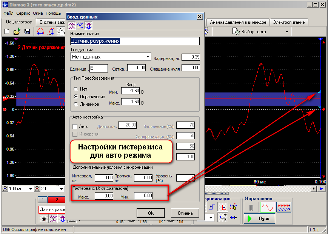The height and width of the screenshot is (234, 328).
Task: Click the trigger position arrows icon
Action: [223, 217]
